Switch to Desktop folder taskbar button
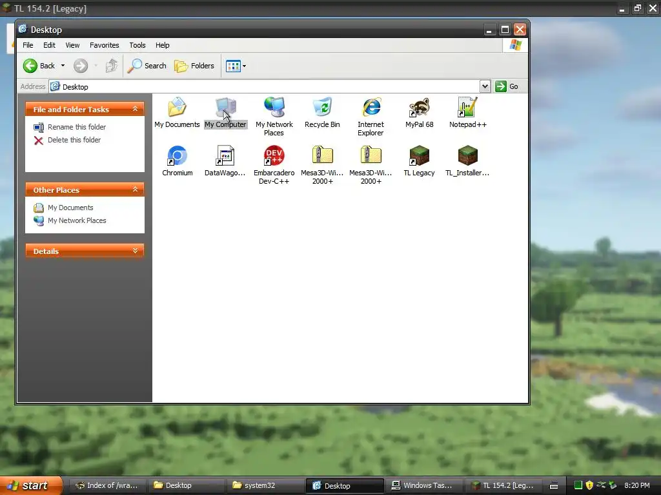The height and width of the screenshot is (495, 661). point(186,485)
